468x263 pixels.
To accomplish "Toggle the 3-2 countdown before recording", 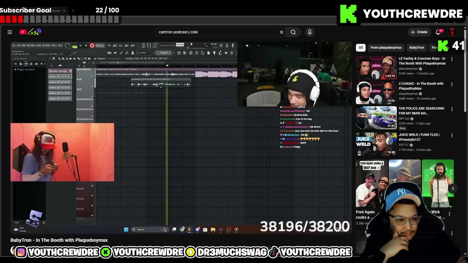I will point(121,45).
